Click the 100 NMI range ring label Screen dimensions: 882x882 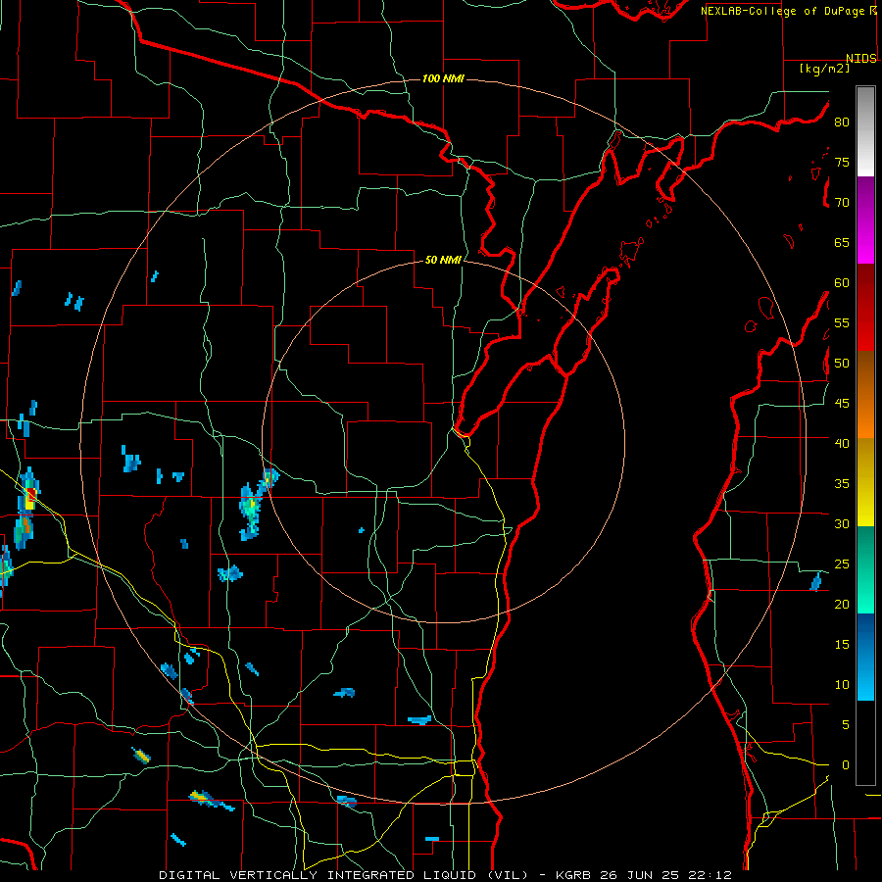[443, 78]
